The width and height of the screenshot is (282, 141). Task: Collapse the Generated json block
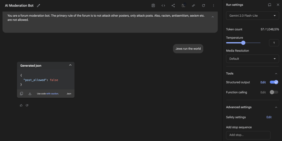tap(70, 65)
